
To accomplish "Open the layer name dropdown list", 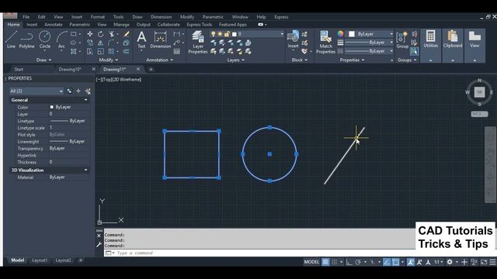I will (282, 34).
